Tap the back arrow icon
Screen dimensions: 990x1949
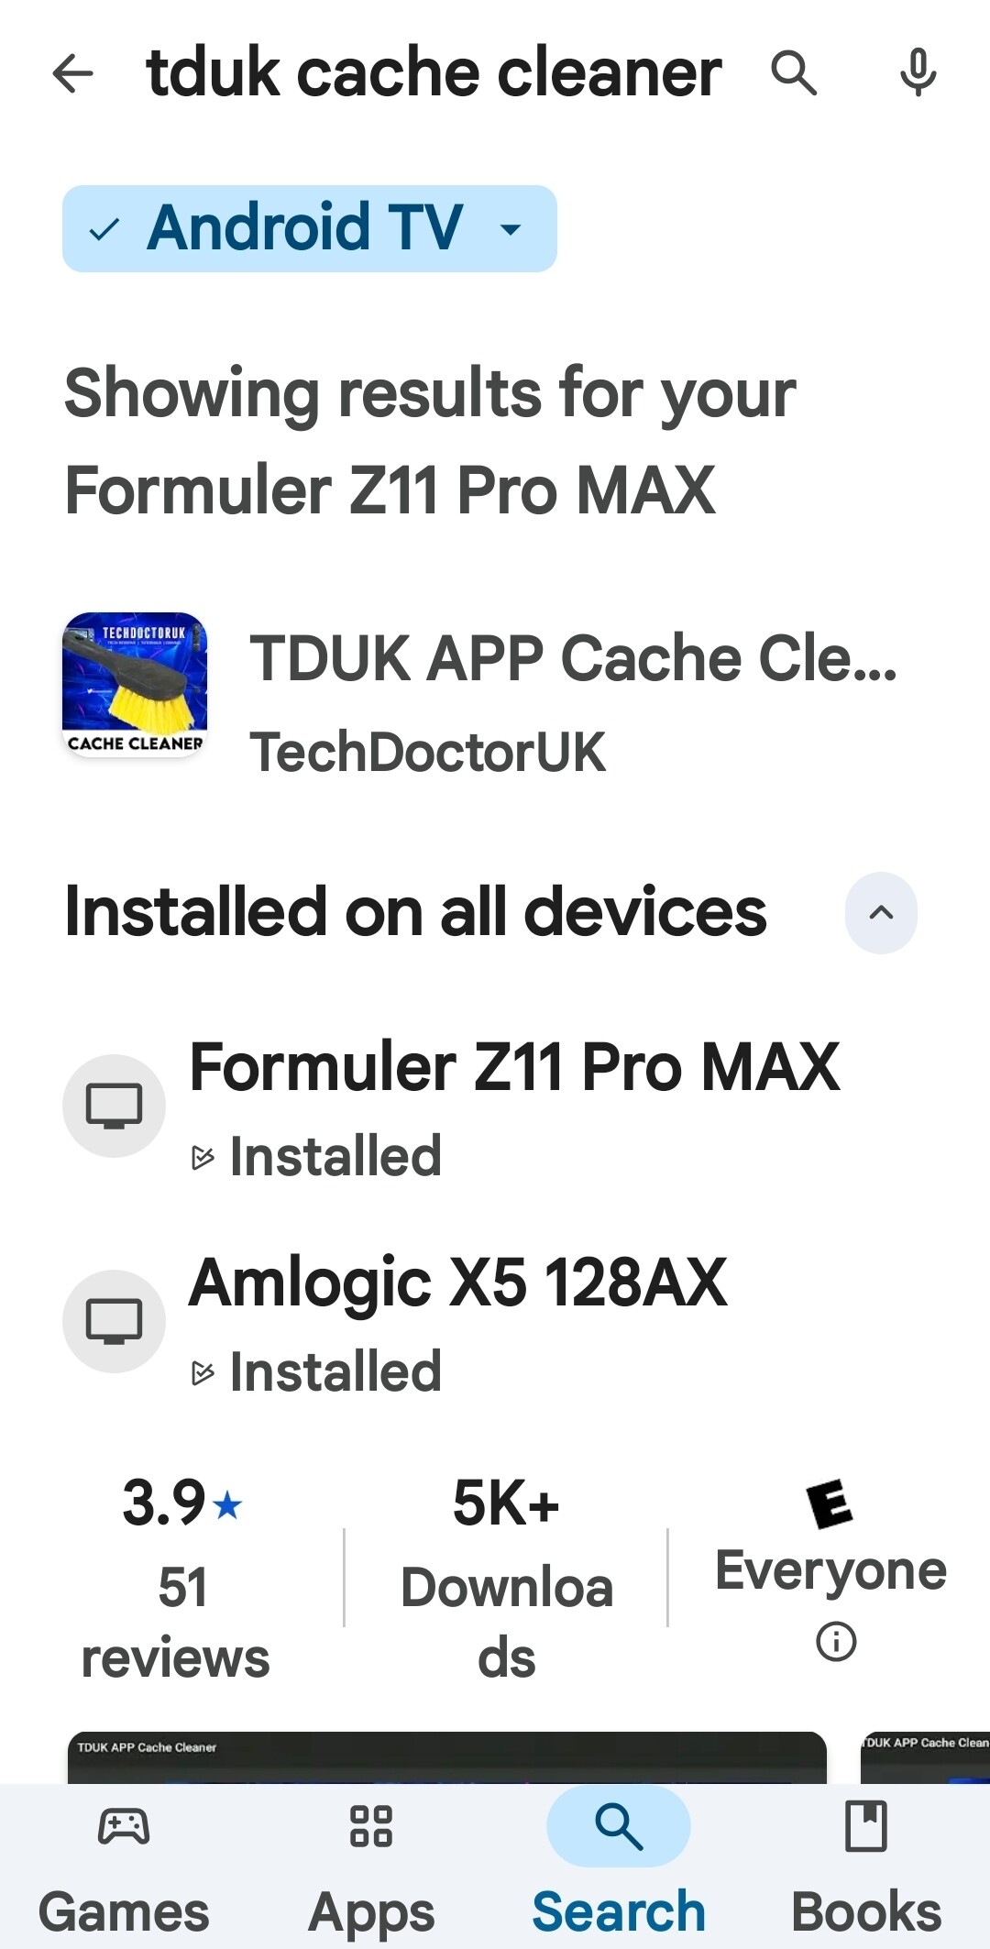[73, 73]
